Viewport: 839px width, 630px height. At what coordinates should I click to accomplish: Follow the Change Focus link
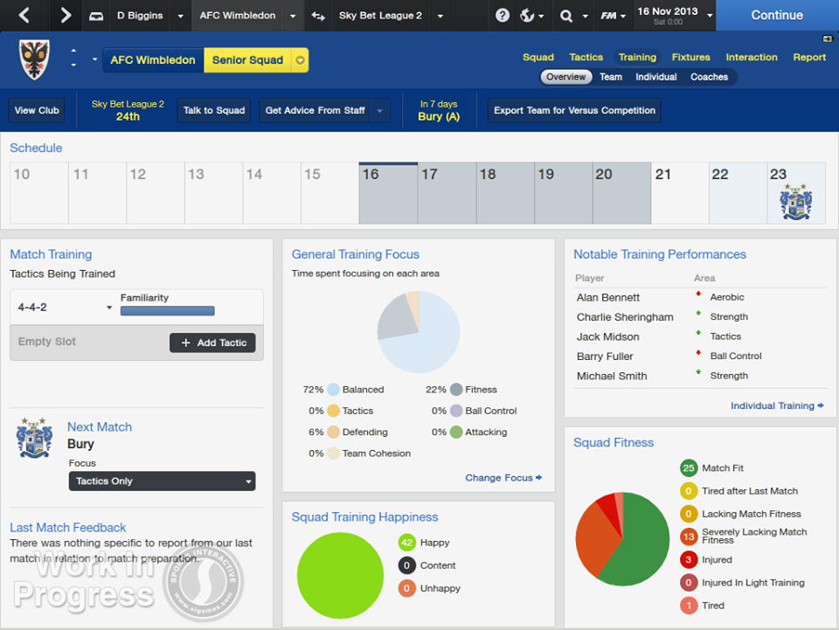click(503, 478)
